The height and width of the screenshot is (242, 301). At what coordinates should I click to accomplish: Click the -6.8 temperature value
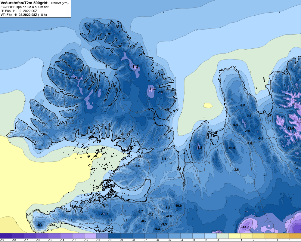click(174, 90)
